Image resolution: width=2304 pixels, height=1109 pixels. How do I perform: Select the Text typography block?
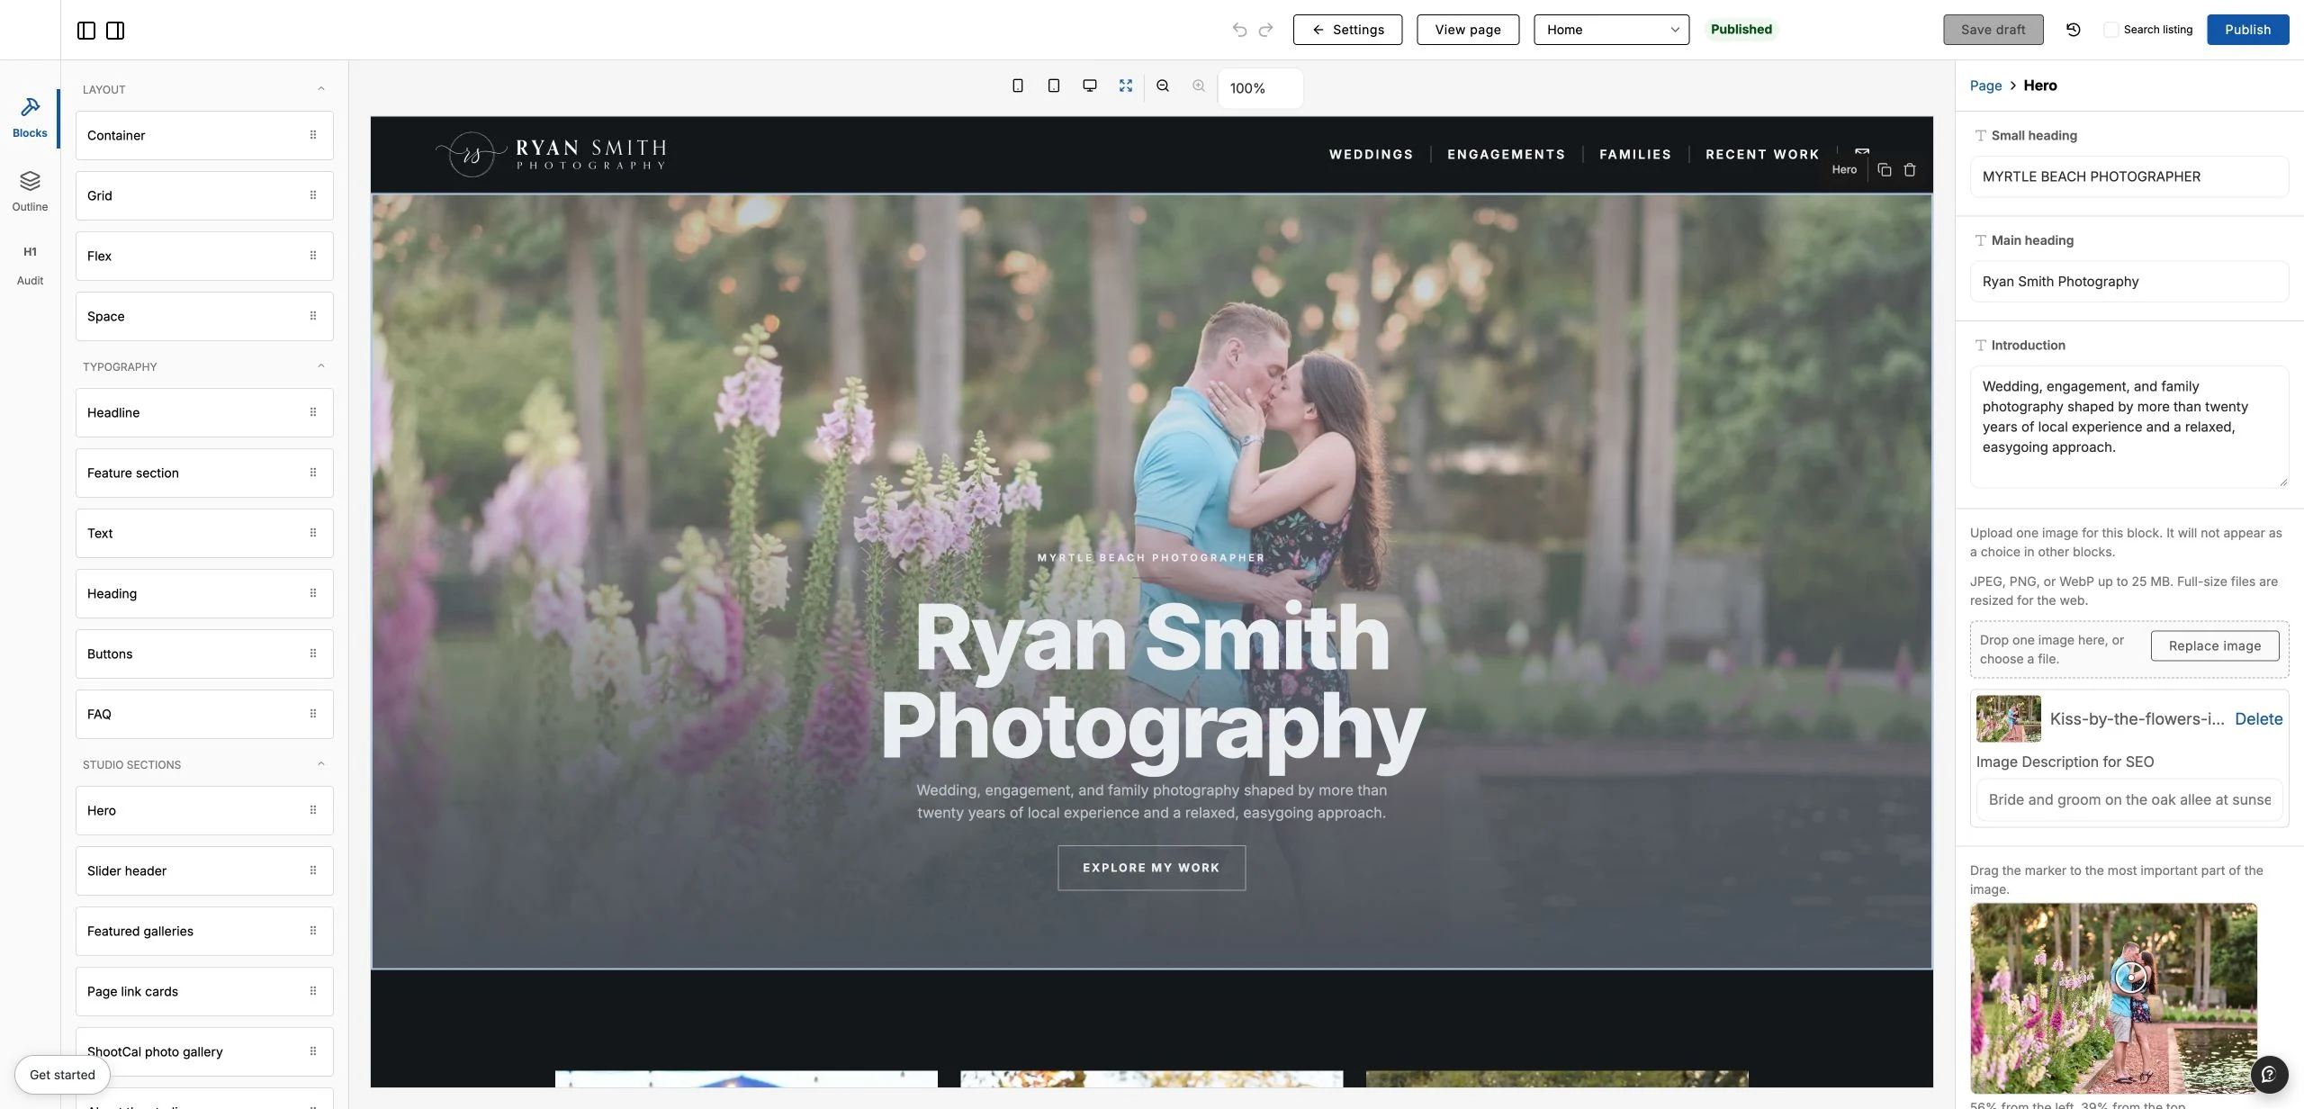[x=204, y=533]
